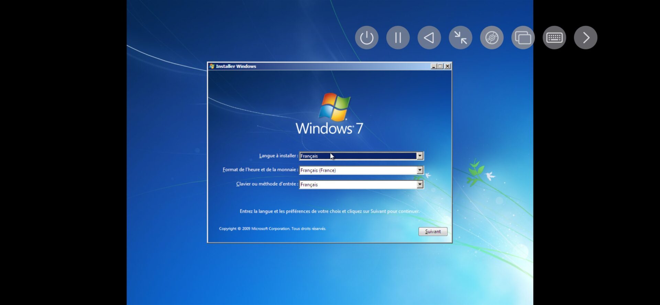Pause the emulator with the pause icon
This screenshot has width=660, height=305.
[x=398, y=37]
